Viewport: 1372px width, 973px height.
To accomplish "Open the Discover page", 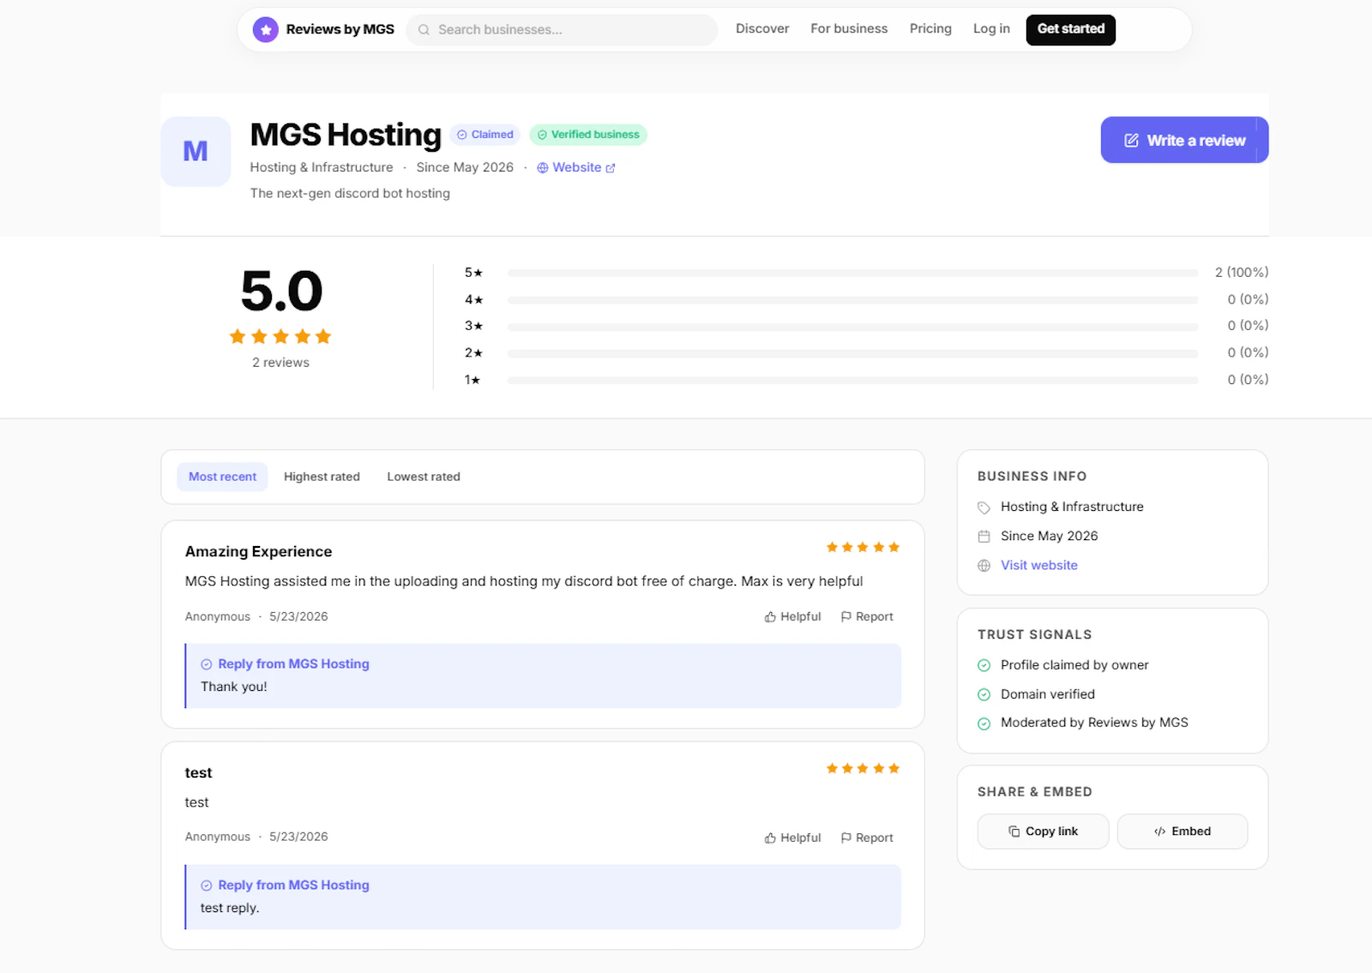I will pyautogui.click(x=762, y=28).
